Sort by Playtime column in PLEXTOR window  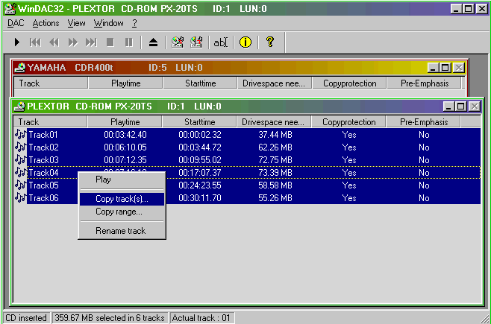[125, 122]
